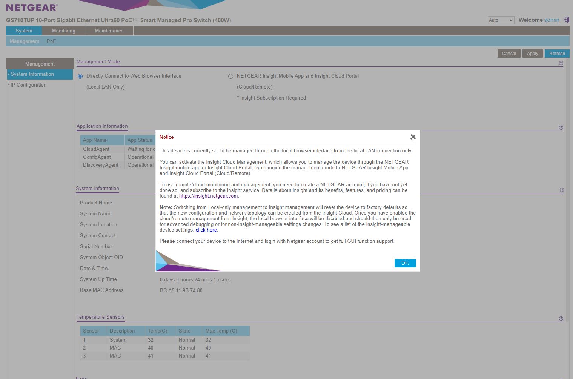The image size is (573, 379).
Task: Open help for Application Information section
Action: tap(561, 128)
